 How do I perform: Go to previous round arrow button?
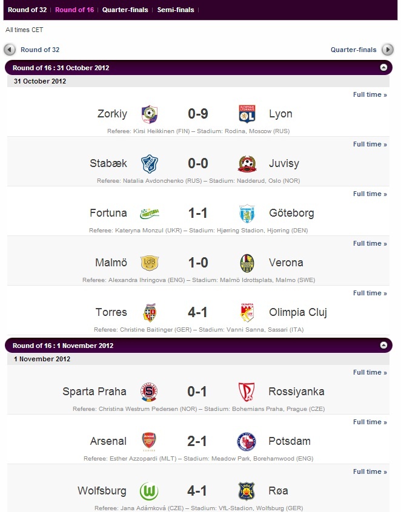click(10, 50)
